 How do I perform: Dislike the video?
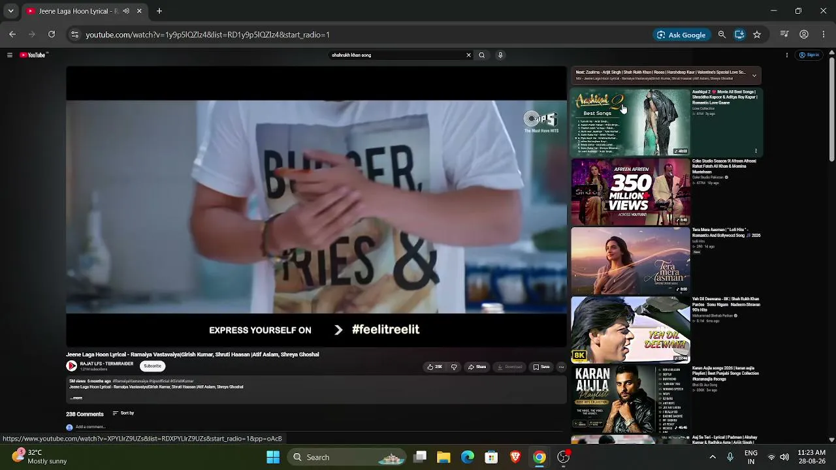[454, 367]
